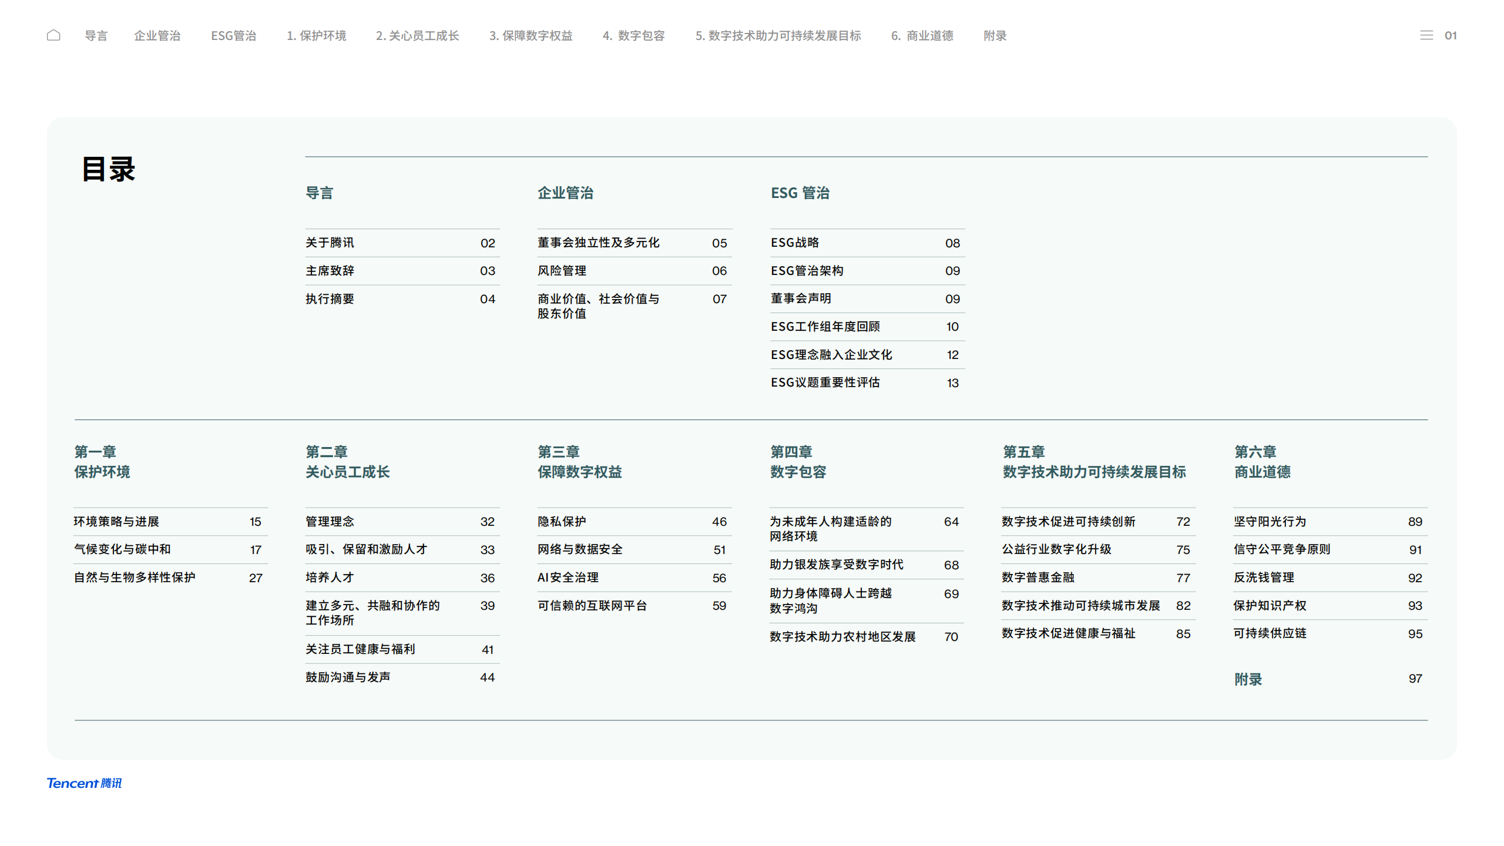The width and height of the screenshot is (1504, 846).
Task: Open the hamburger menu icon near page number
Action: click(x=1426, y=35)
